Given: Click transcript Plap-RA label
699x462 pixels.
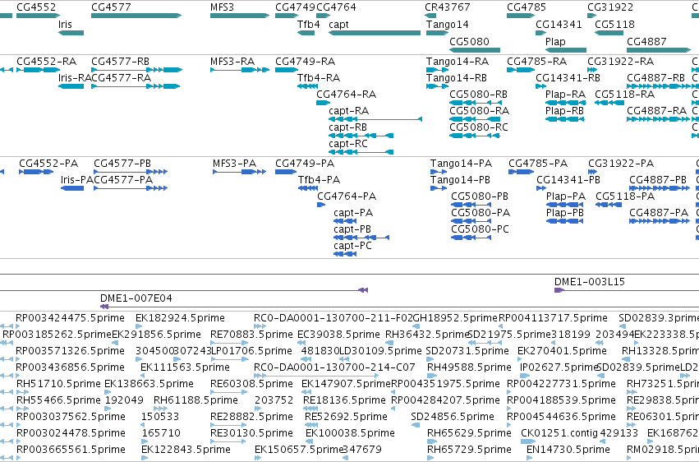Looking at the screenshot, I should (x=565, y=94).
